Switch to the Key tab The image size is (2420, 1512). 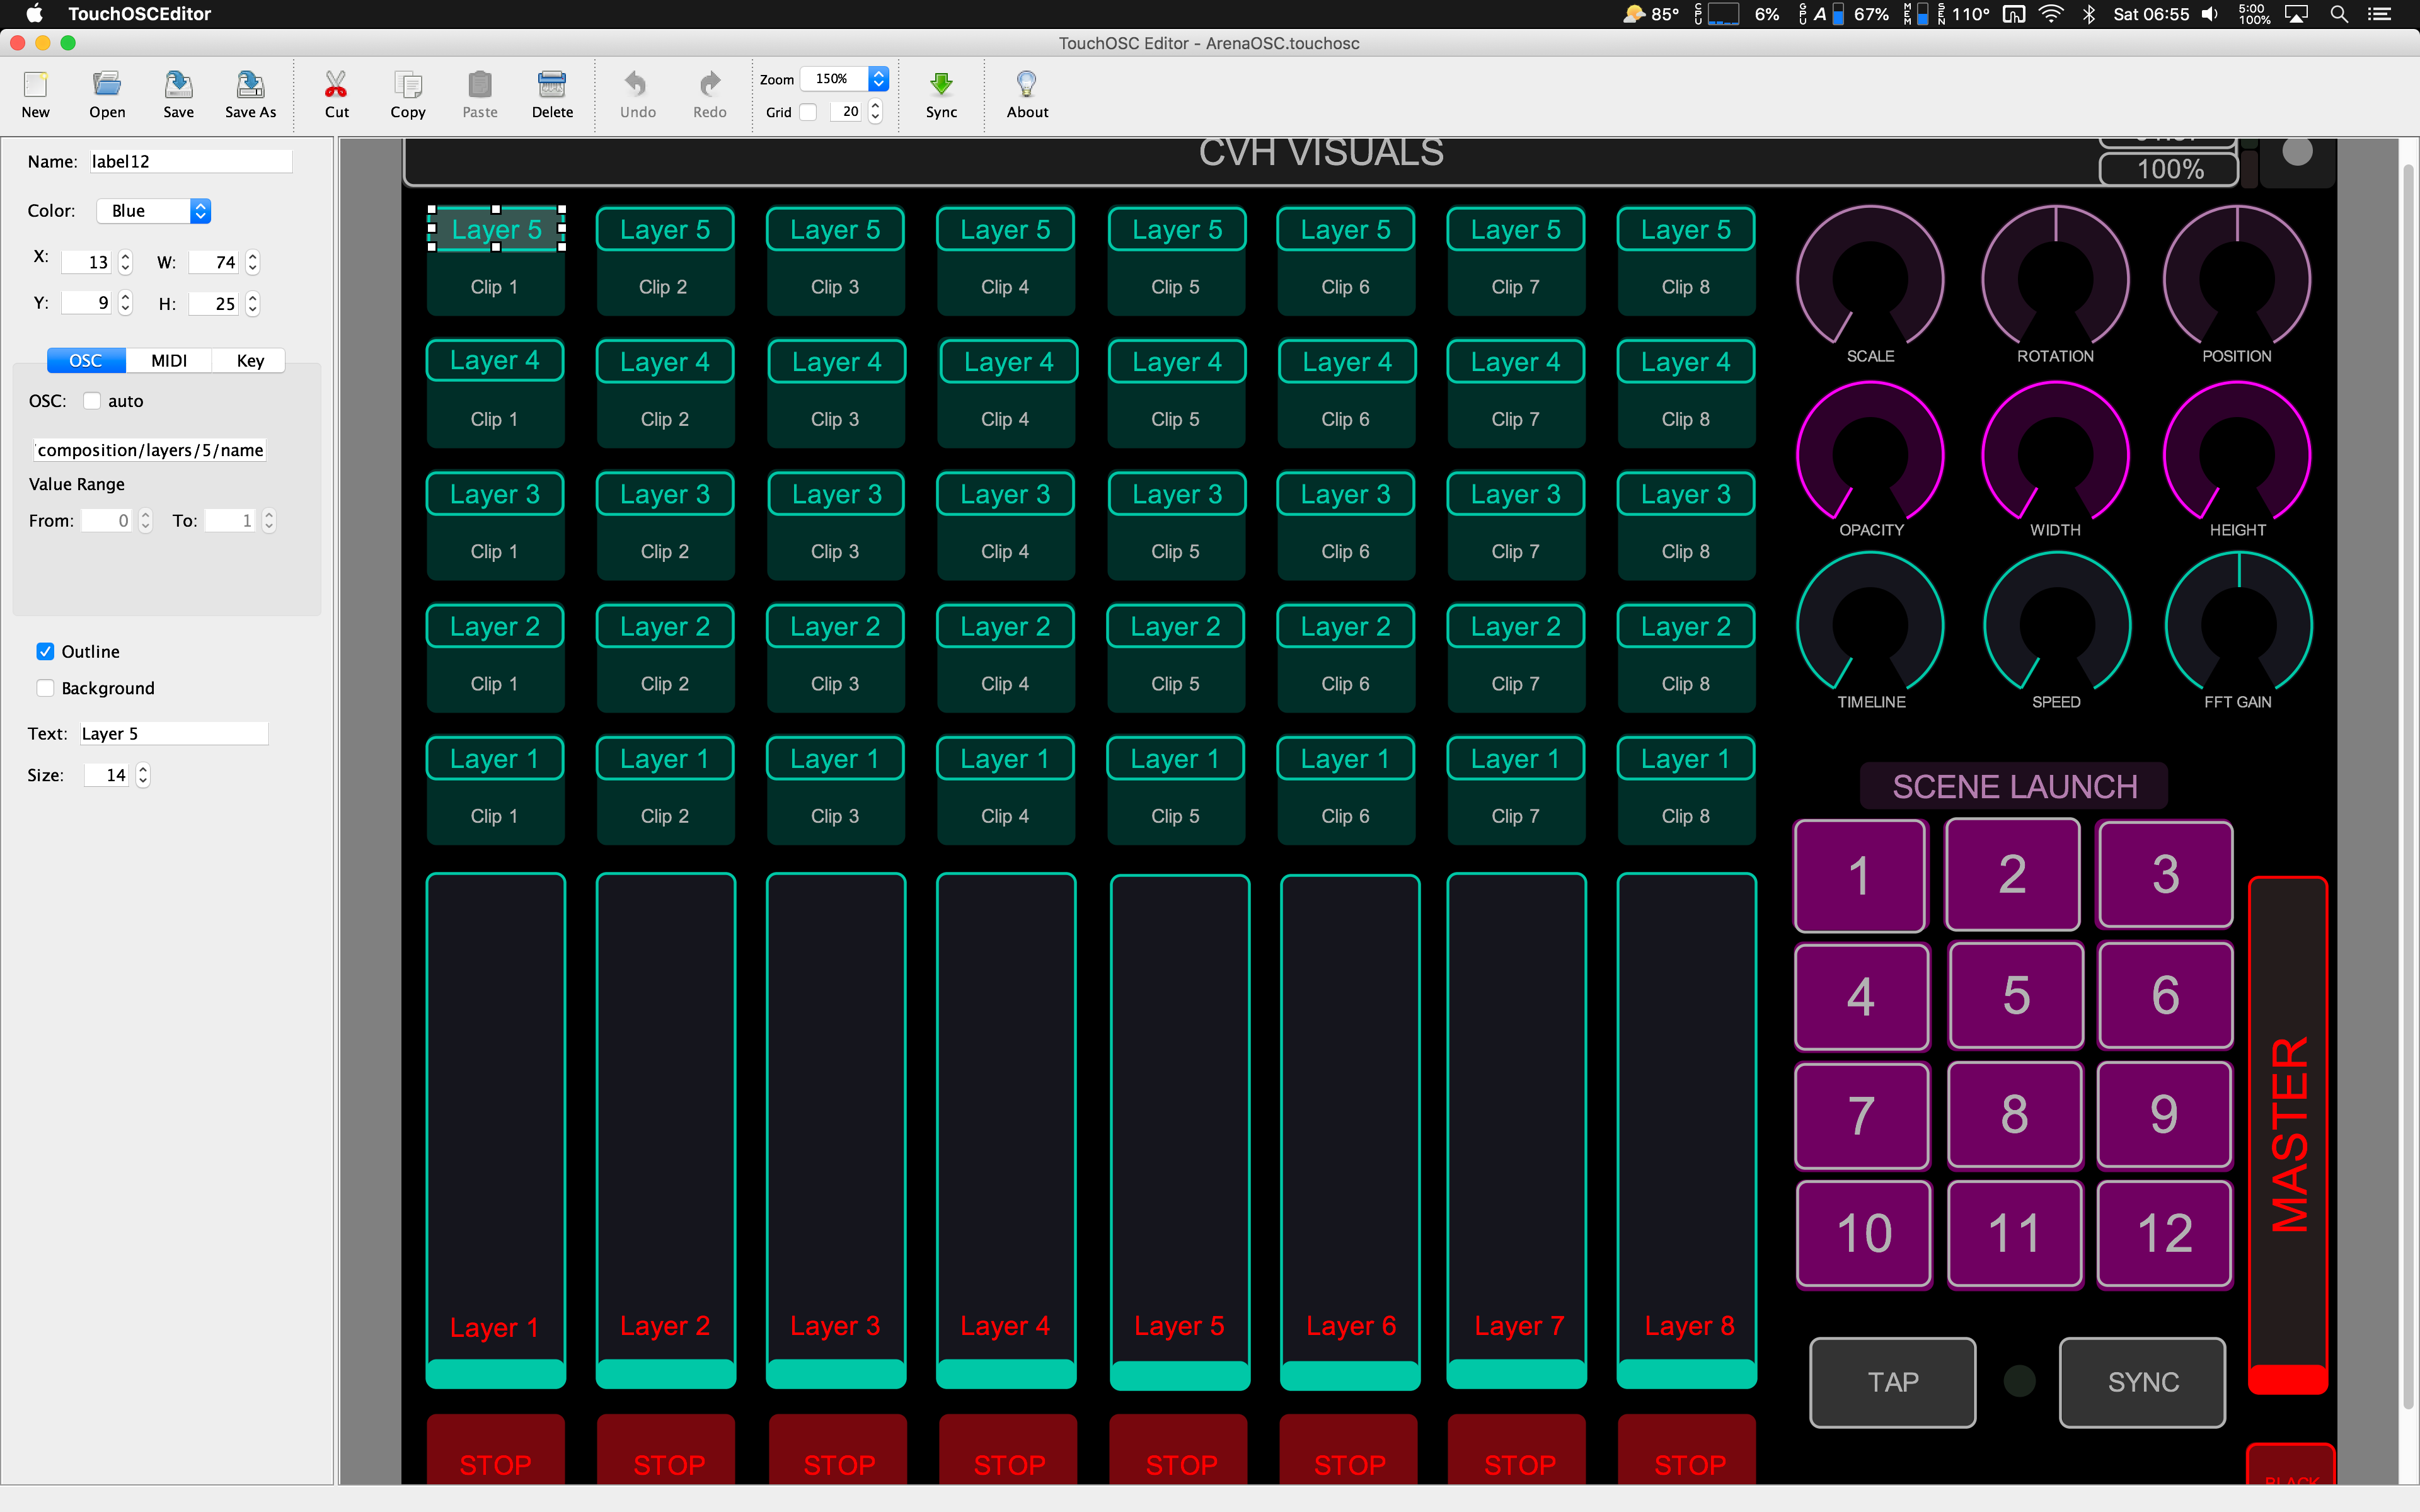tap(250, 361)
